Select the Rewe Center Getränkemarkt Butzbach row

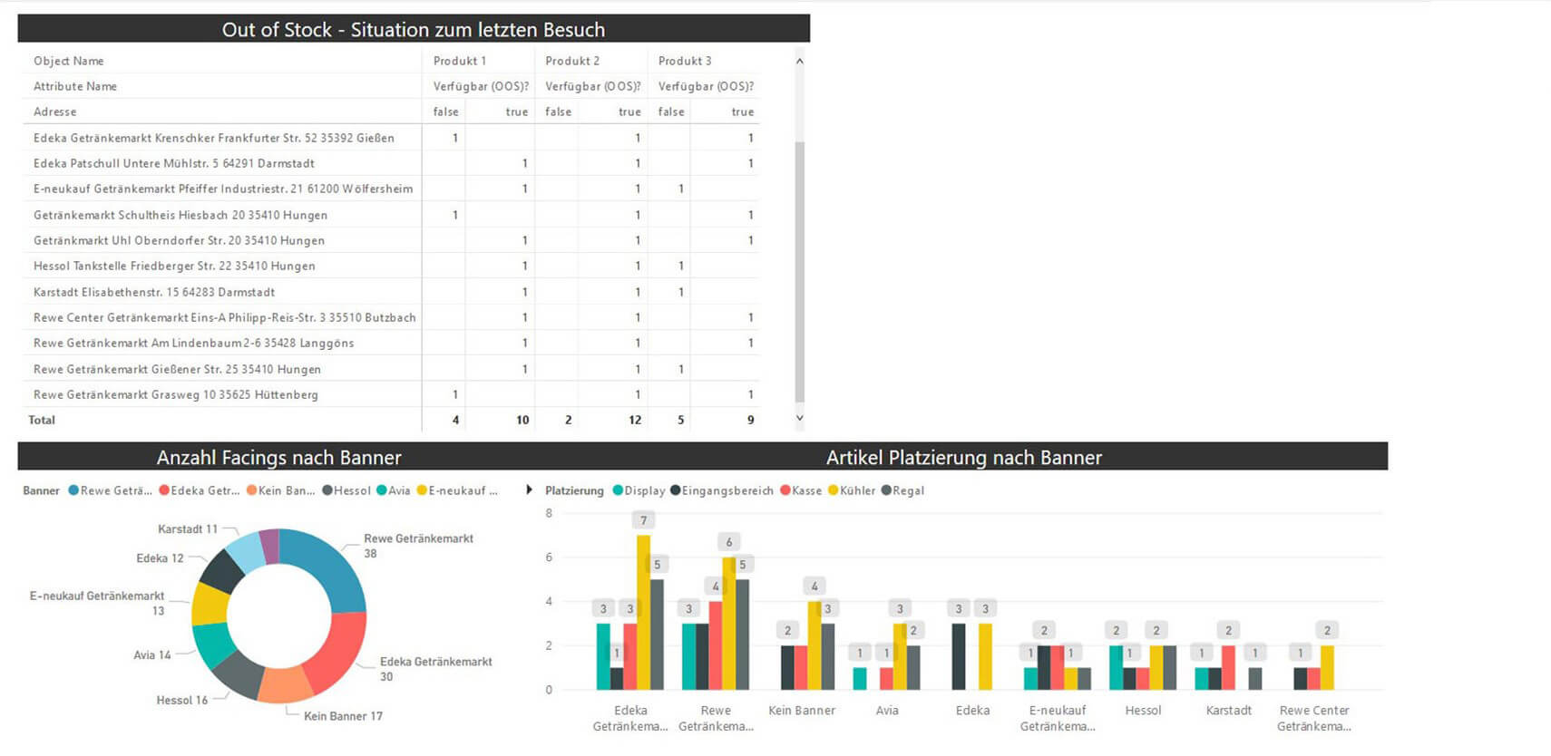click(390, 317)
